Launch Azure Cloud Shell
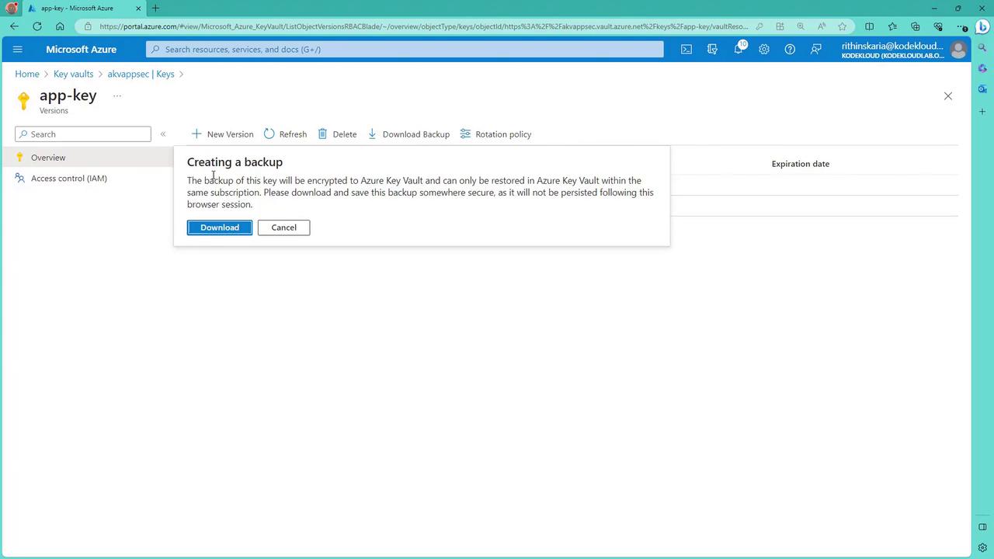 [x=686, y=50]
